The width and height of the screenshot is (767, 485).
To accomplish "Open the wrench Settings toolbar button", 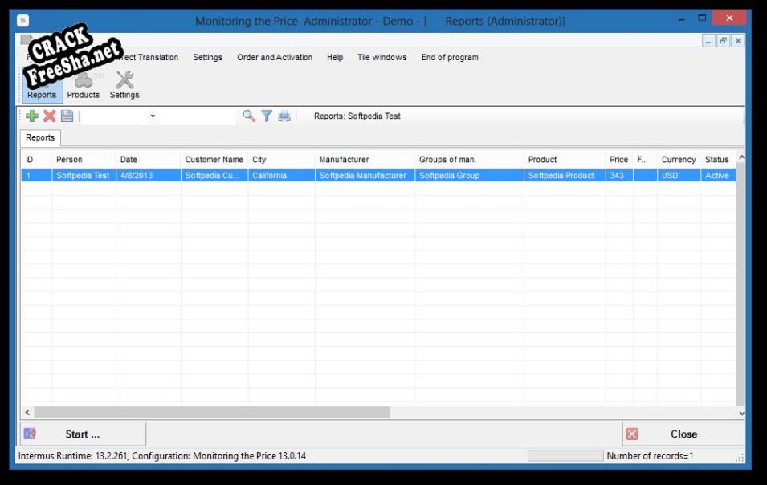I will tap(124, 86).
